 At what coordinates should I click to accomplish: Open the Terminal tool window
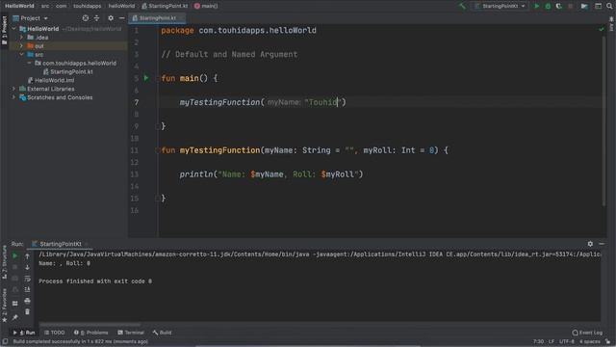tap(131, 333)
